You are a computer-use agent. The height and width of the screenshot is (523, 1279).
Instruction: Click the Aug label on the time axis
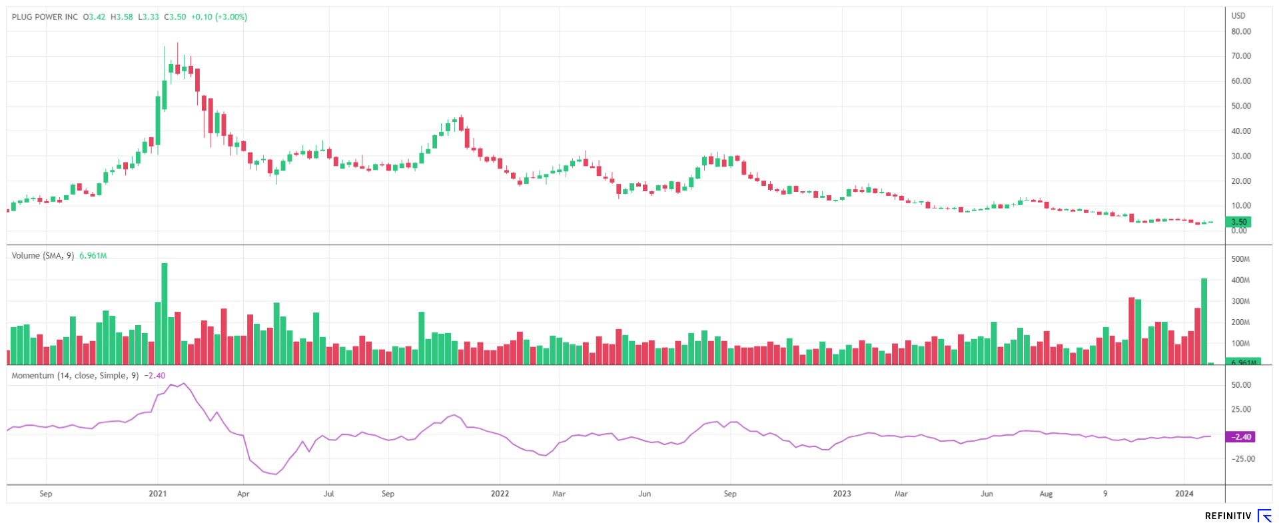(1046, 494)
